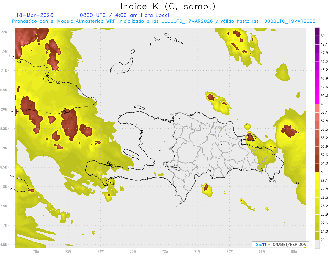Click the '31.3' colorbar label
Viewport: 330px width, 255px height.
(324, 163)
